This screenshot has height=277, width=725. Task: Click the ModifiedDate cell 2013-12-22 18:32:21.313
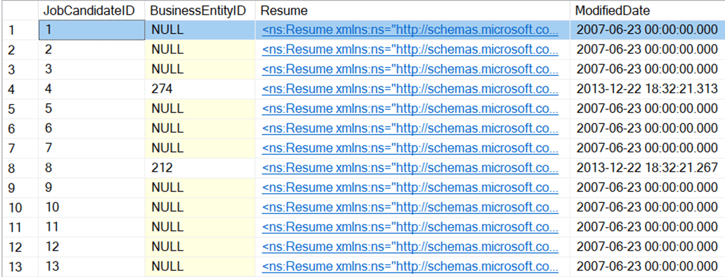[647, 89]
